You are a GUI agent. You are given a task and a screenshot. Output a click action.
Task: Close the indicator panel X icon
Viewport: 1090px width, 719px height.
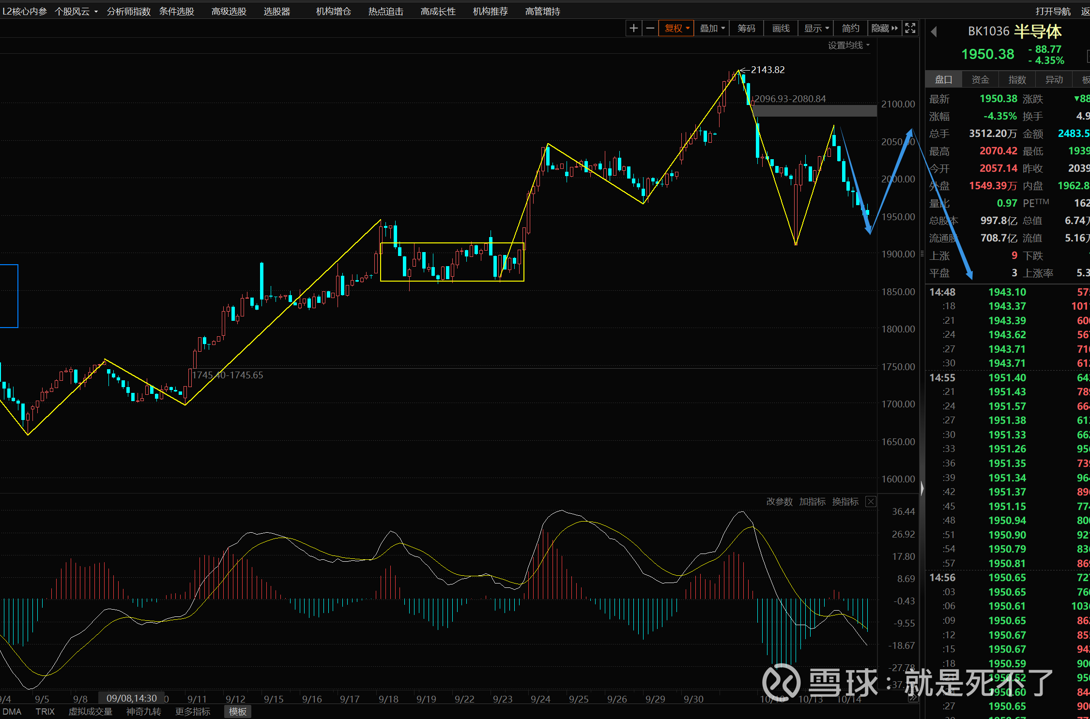pyautogui.click(x=871, y=502)
